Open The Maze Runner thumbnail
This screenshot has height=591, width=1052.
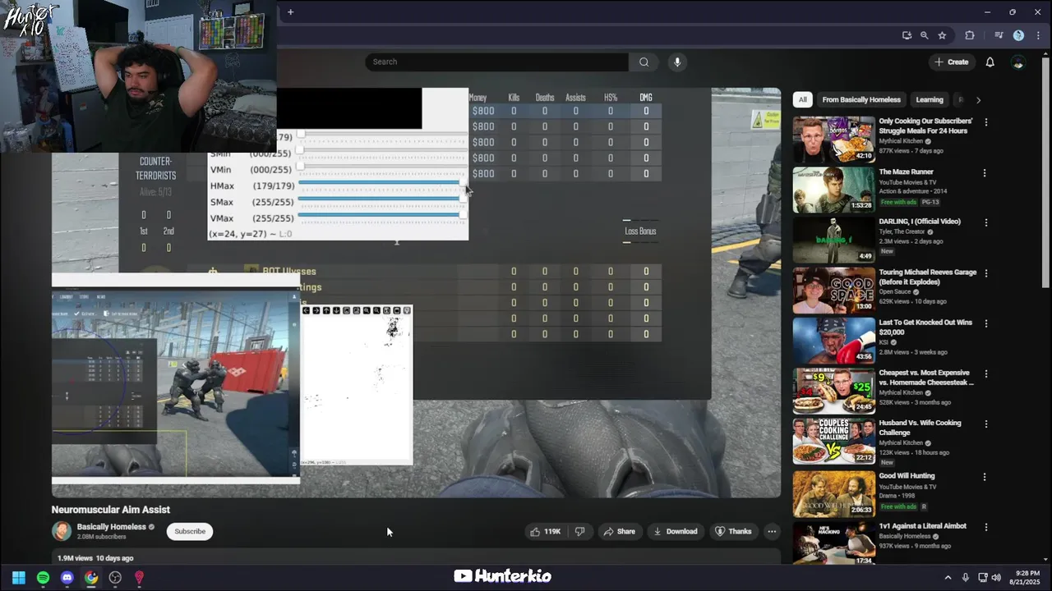[833, 190]
